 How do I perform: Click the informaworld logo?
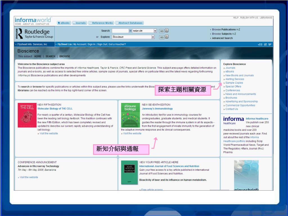point(33,20)
